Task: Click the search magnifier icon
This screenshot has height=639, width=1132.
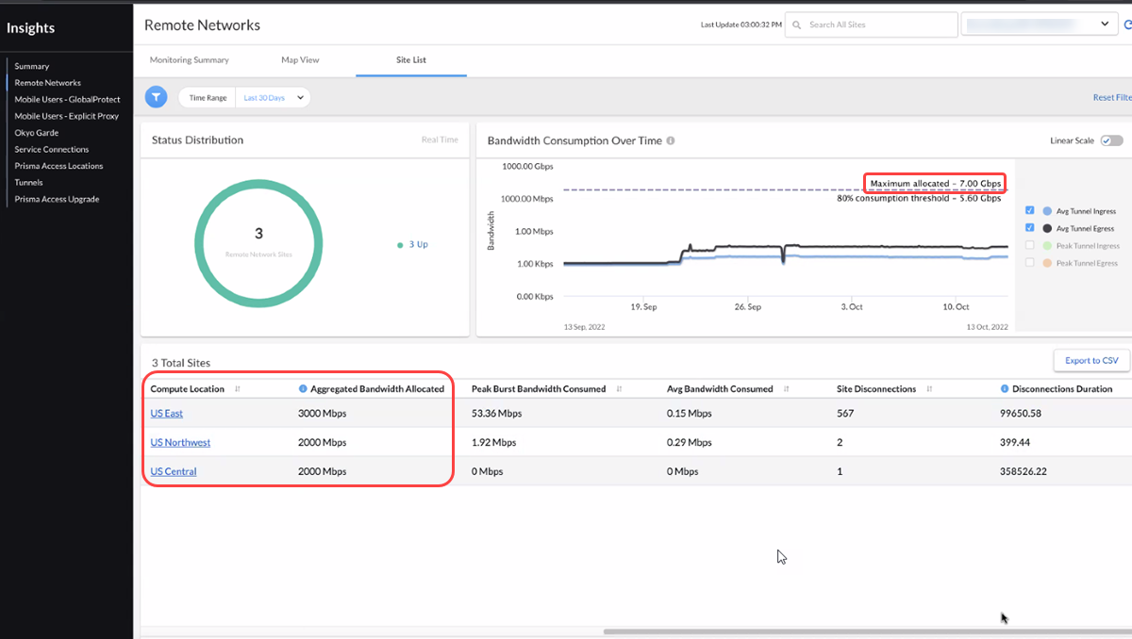Action: 797,25
